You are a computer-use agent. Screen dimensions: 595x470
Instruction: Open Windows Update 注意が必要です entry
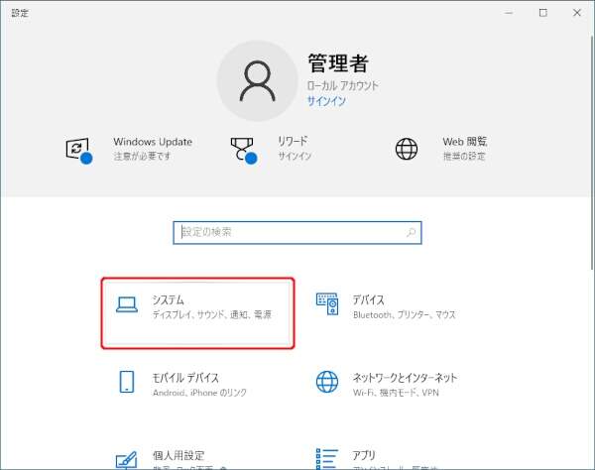(129, 149)
